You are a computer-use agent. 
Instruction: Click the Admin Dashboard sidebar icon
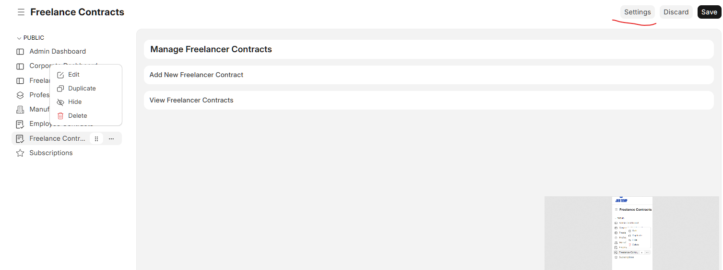click(20, 52)
